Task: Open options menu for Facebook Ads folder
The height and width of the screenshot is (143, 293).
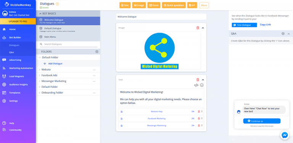Action: (x=94, y=75)
